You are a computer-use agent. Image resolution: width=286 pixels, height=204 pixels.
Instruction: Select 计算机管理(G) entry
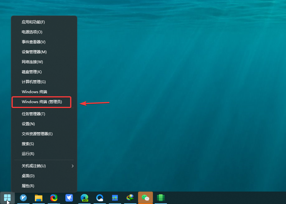44,82
